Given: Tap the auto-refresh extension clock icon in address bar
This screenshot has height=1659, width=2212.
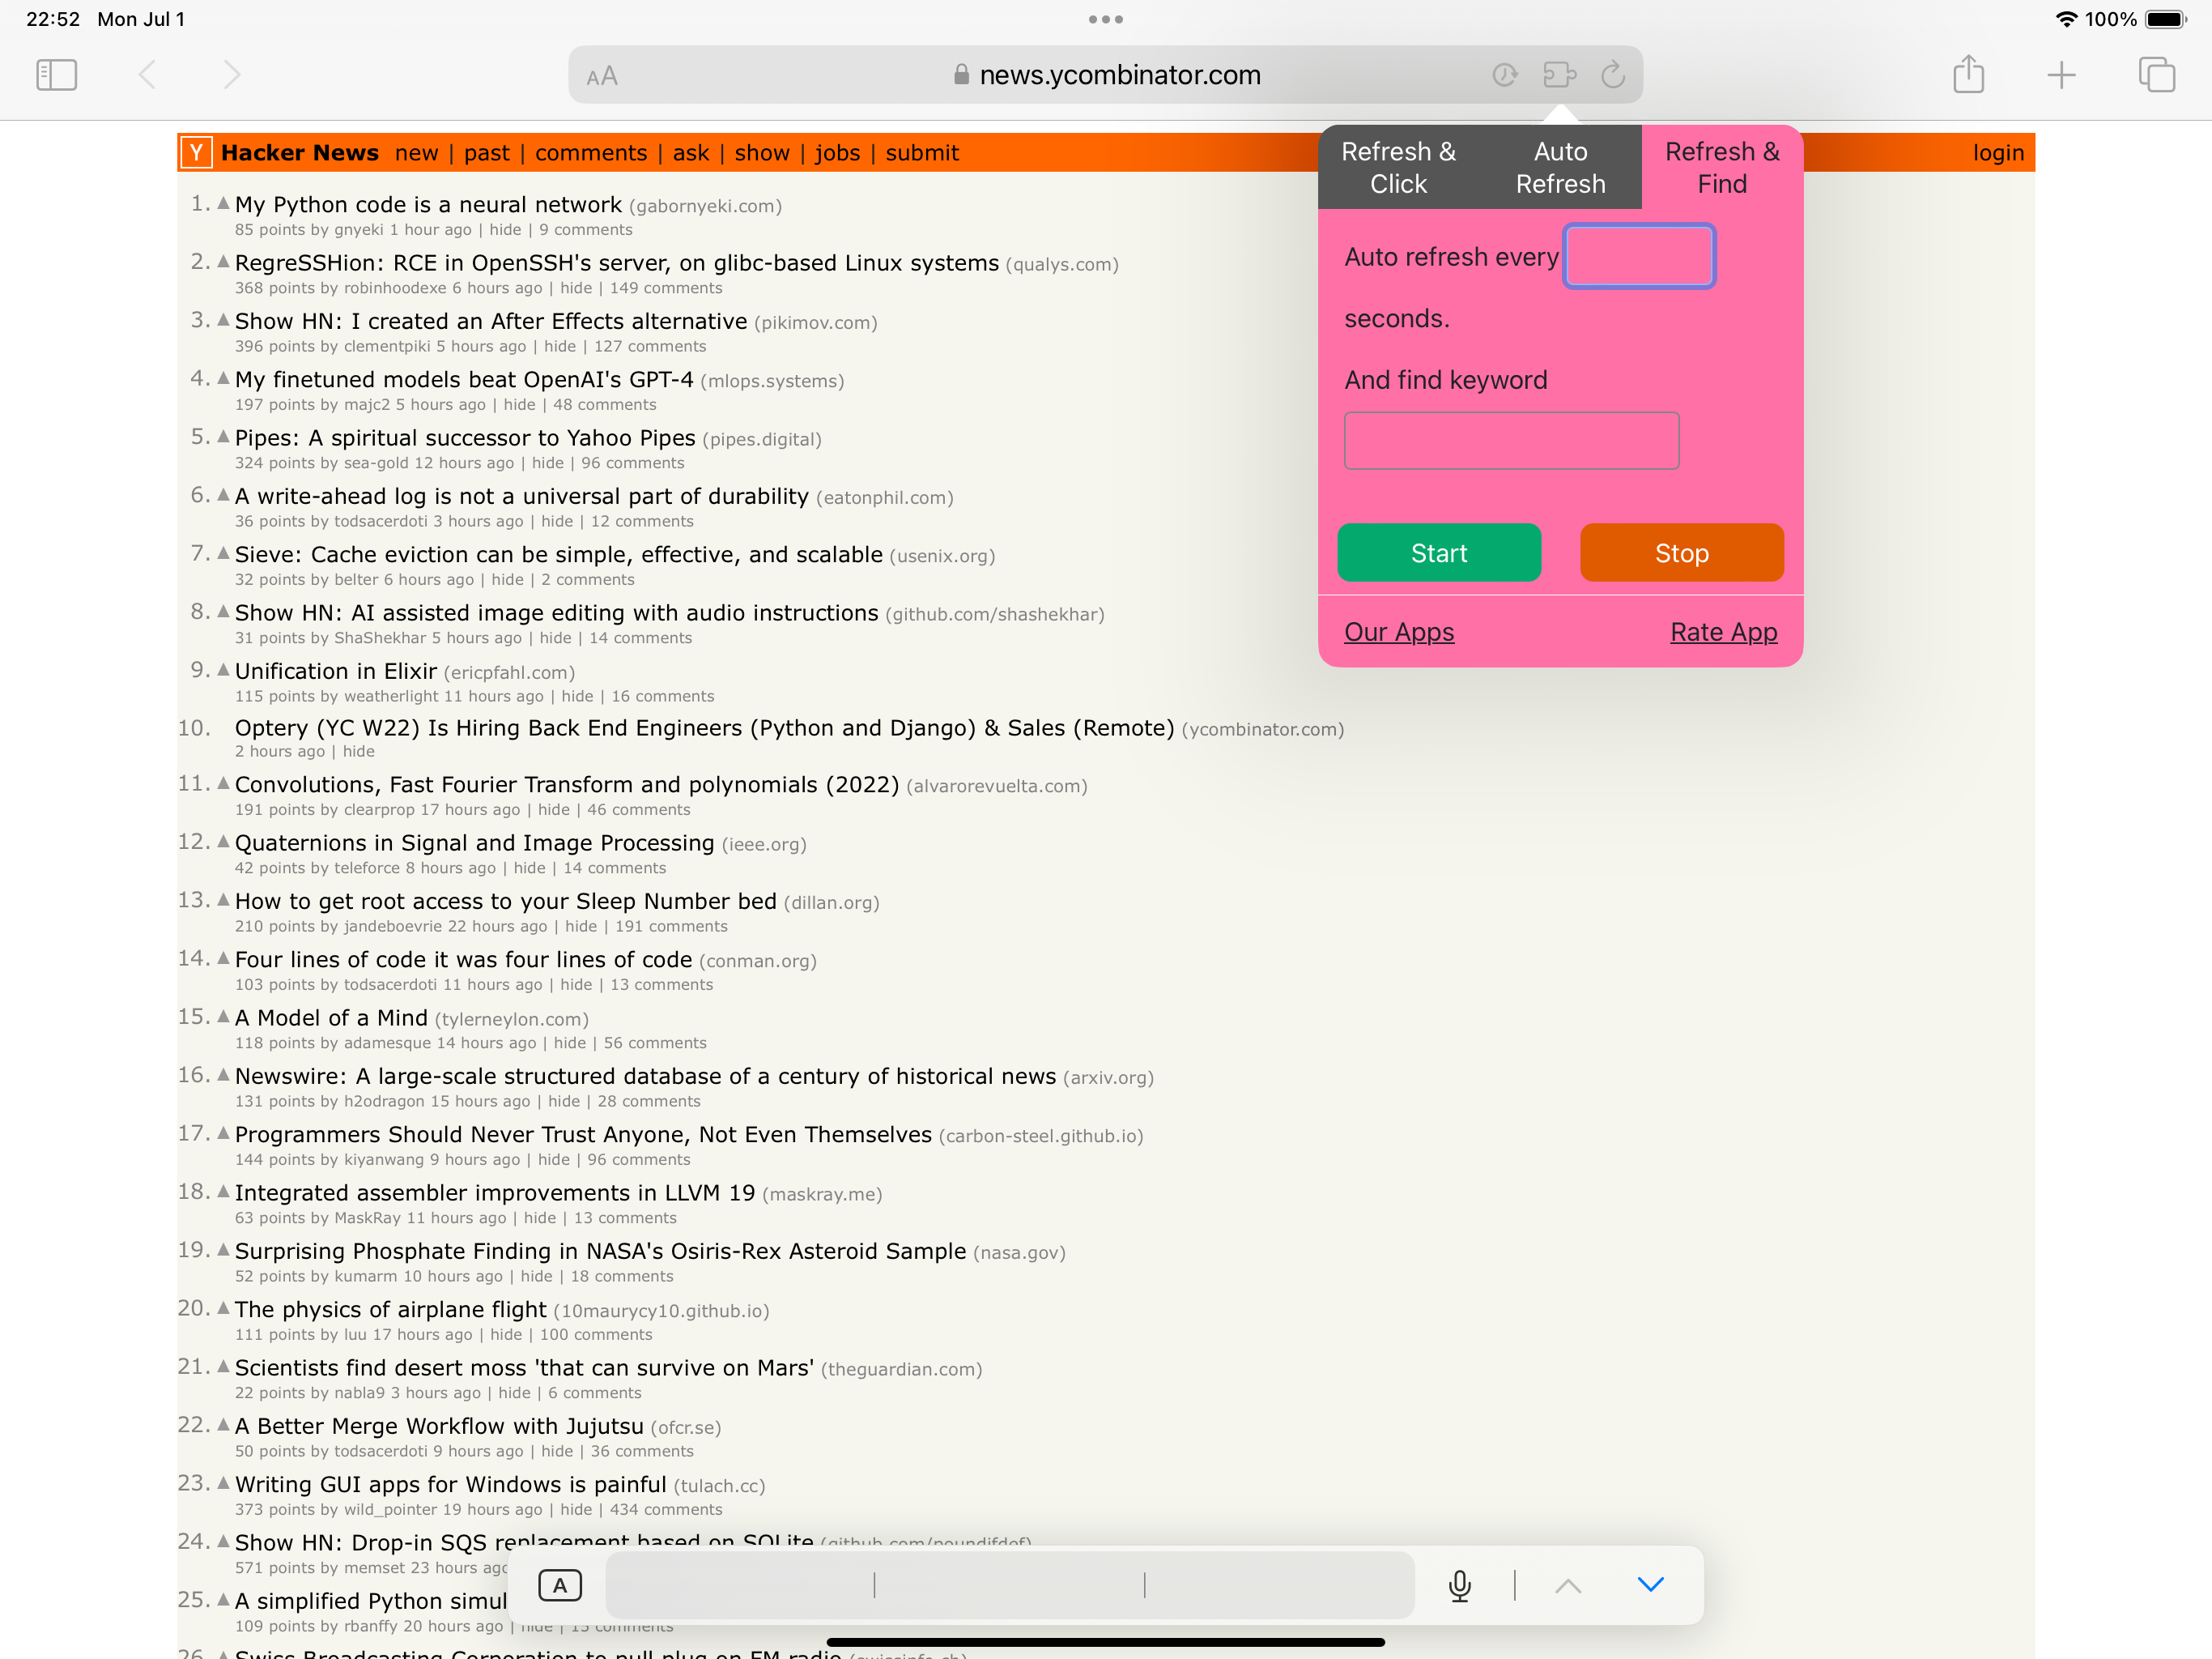Looking at the screenshot, I should pos(1505,75).
